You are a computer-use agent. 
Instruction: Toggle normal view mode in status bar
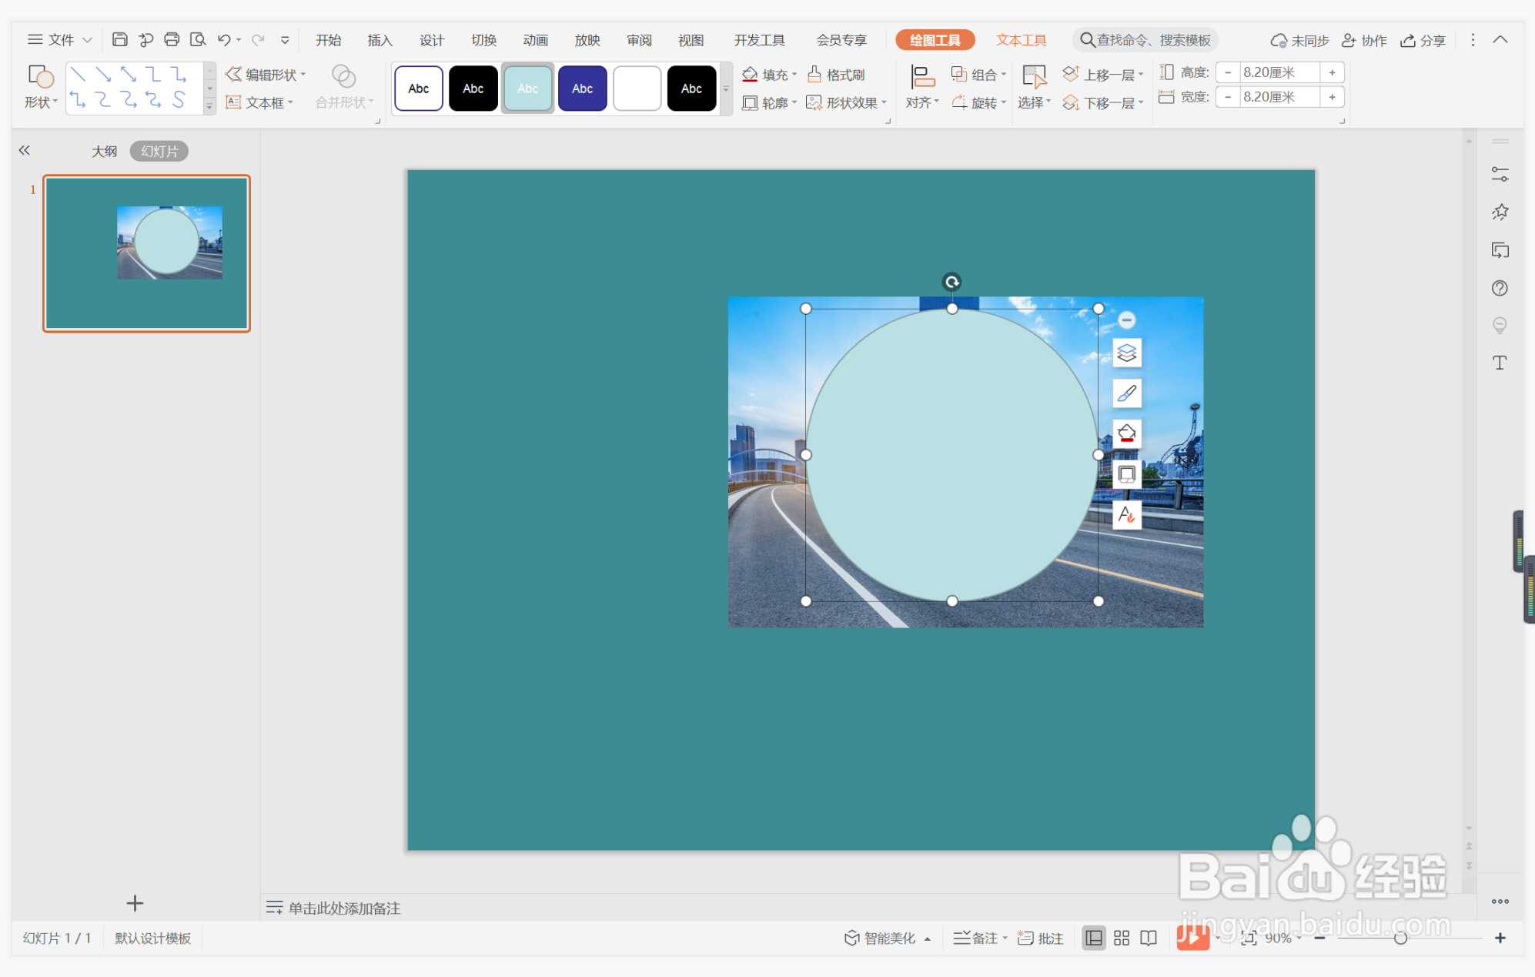1093,938
